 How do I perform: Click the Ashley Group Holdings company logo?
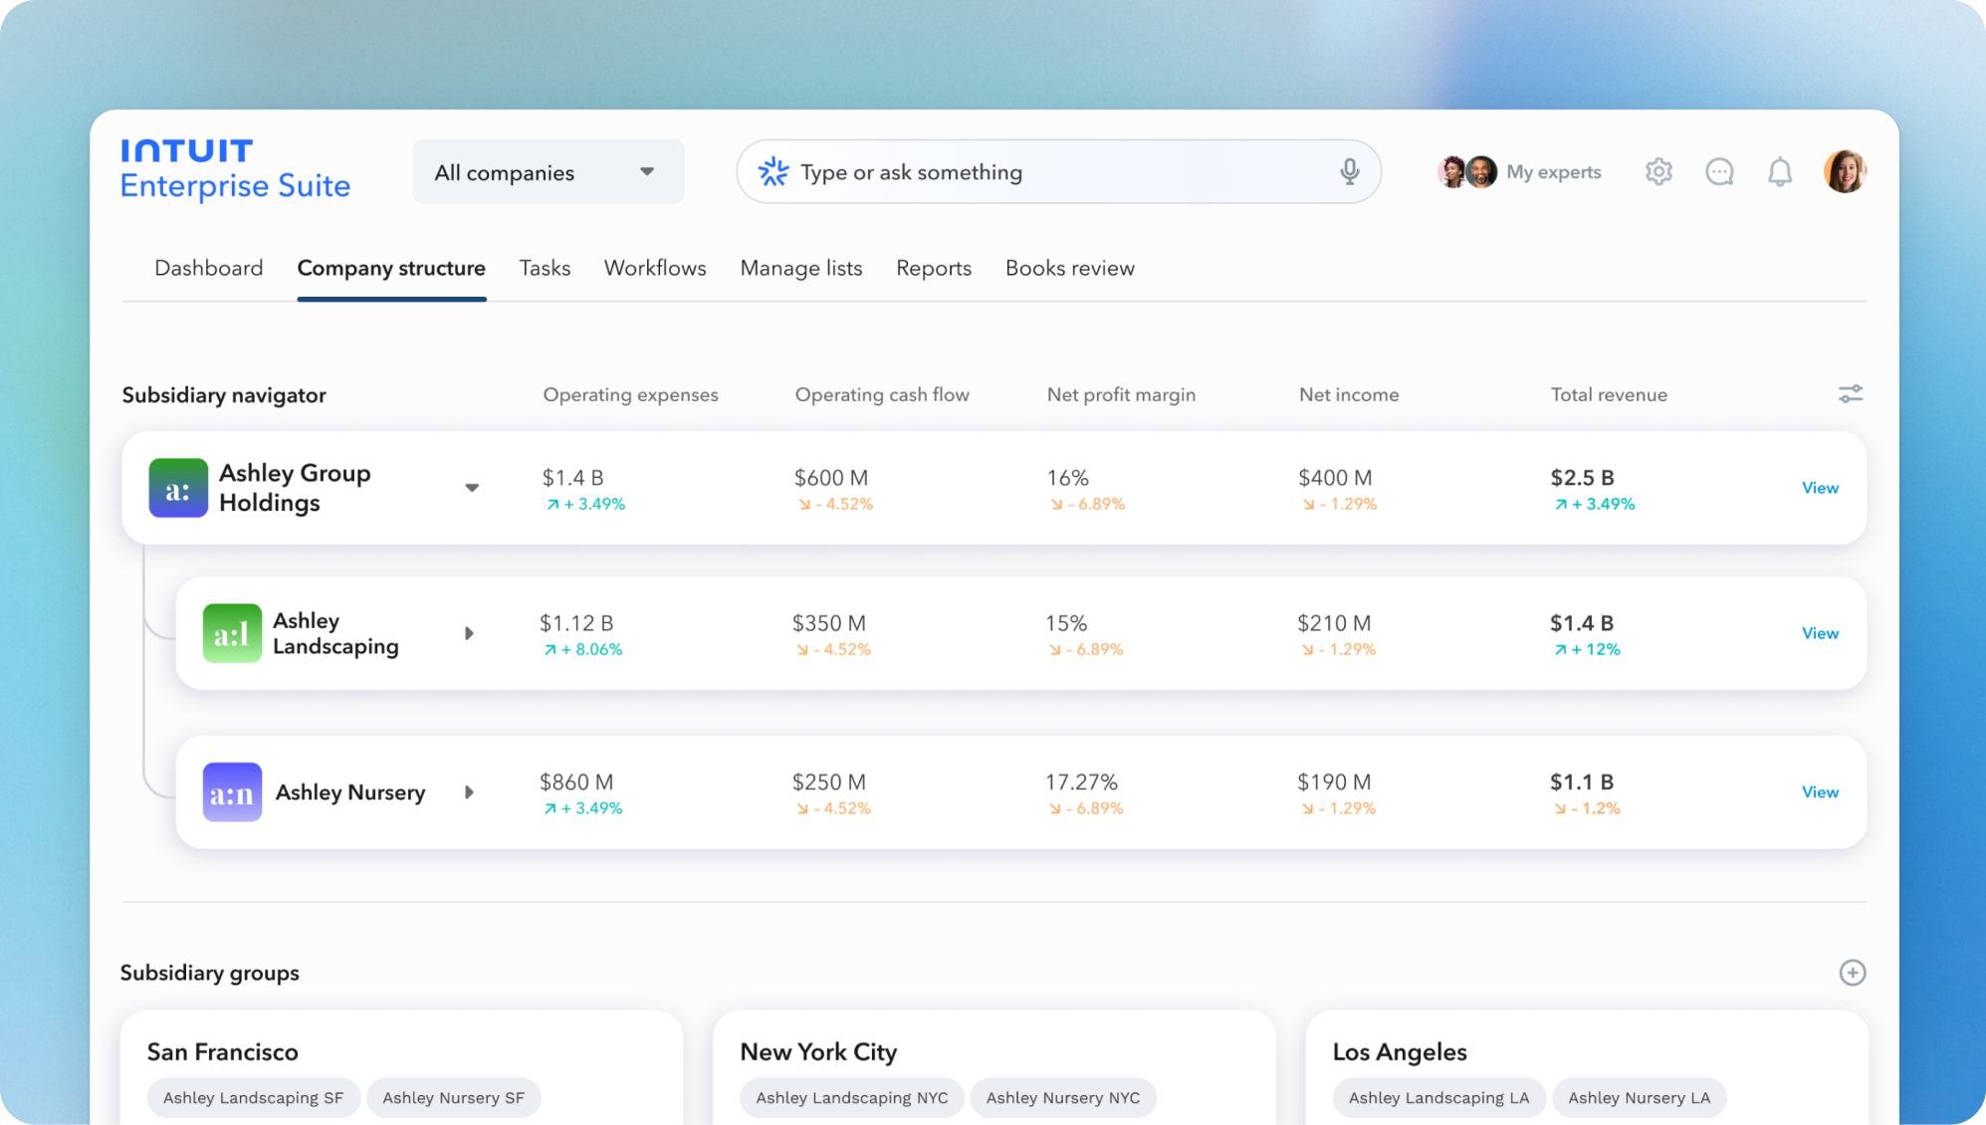point(178,488)
